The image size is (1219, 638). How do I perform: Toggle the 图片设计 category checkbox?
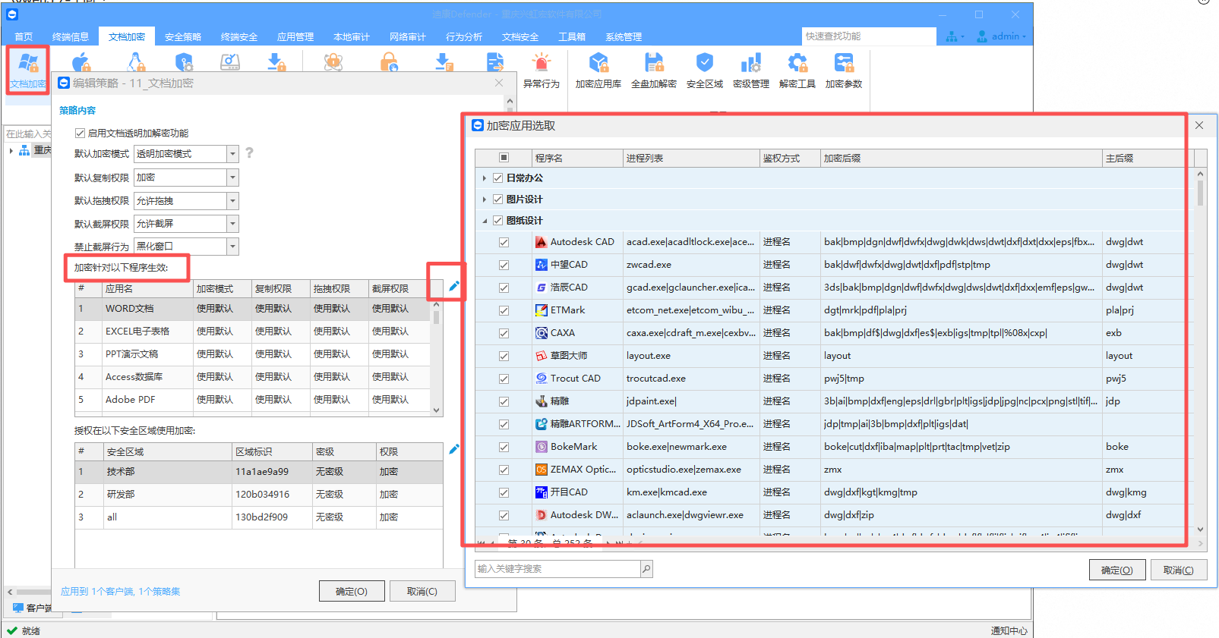tap(498, 199)
